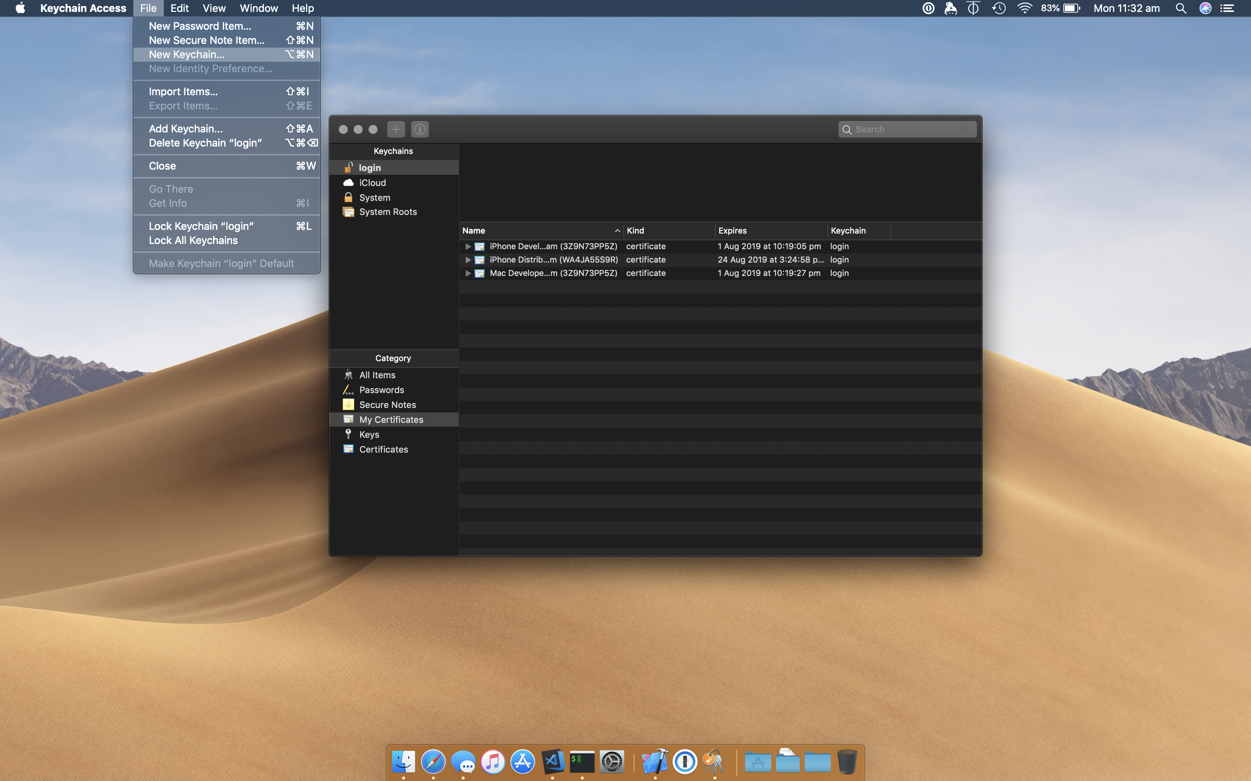Select the login keychain in sidebar
This screenshot has width=1251, height=781.
click(x=394, y=167)
